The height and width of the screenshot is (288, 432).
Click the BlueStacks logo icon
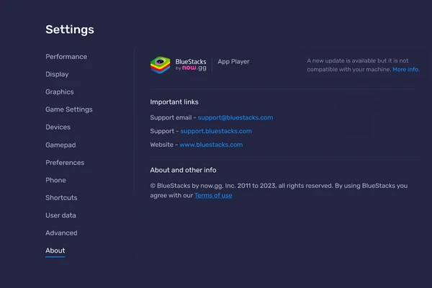click(x=160, y=65)
